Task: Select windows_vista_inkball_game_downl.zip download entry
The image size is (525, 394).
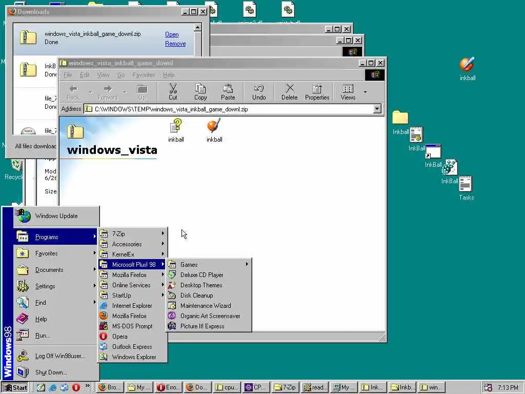Action: pos(103,39)
